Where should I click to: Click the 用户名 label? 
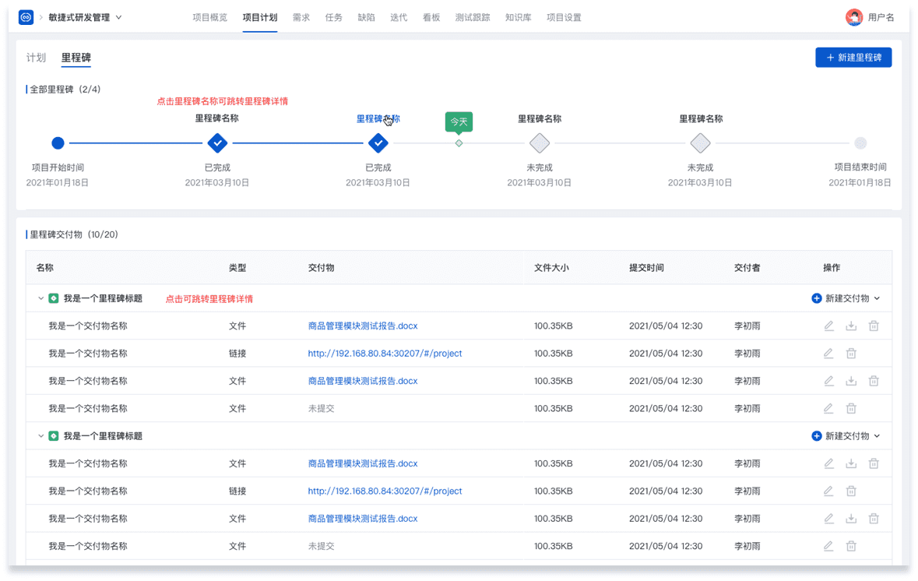point(881,18)
